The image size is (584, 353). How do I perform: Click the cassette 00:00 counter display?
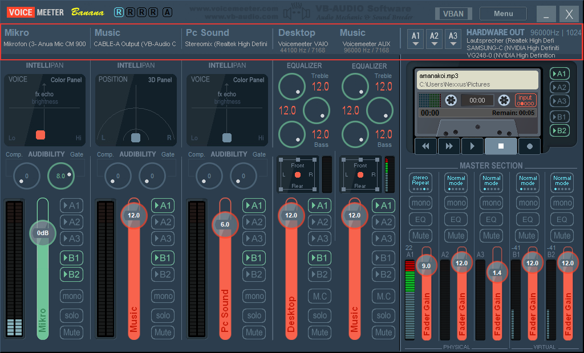(477, 100)
